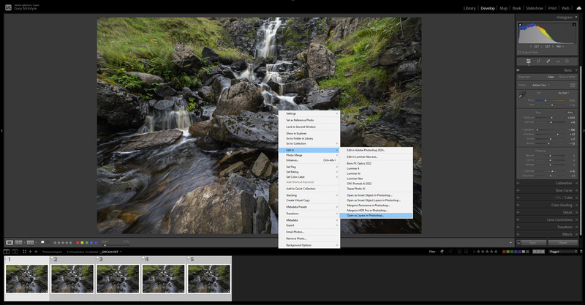Open the Masking tool icon

point(567,61)
